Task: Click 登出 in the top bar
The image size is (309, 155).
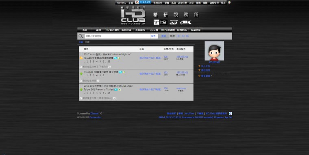Action: click(223, 3)
